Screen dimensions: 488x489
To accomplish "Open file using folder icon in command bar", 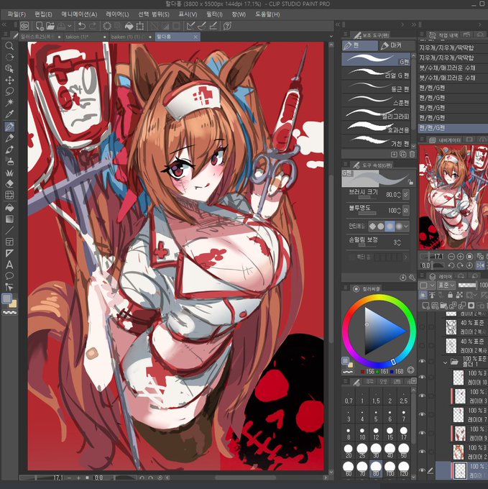I will coord(50,26).
